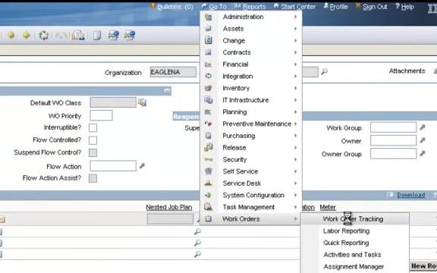437x273 pixels.
Task: Click the Preventive Maintenance module icon
Action: [x=208, y=124]
